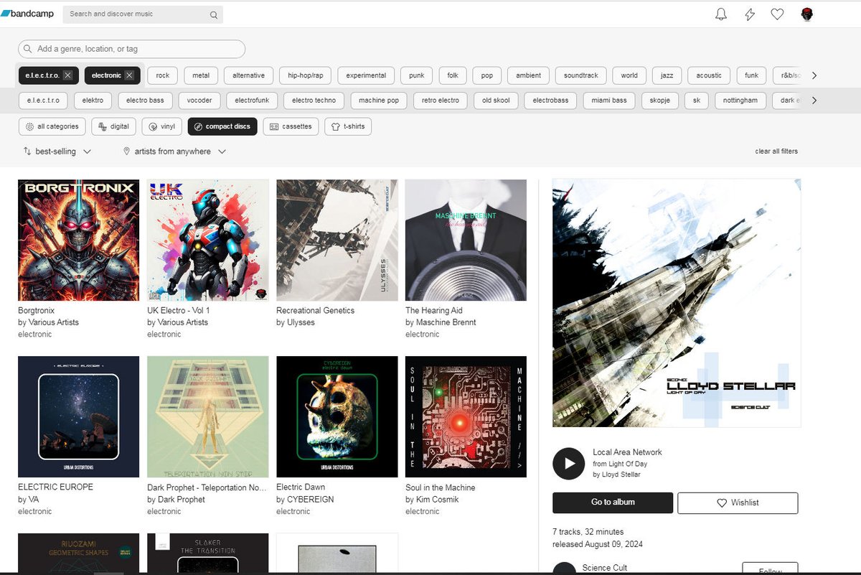The height and width of the screenshot is (575, 861).
Task: Remove the e.l.e.c.t.r.o. tag filter
Action: pyautogui.click(x=67, y=75)
